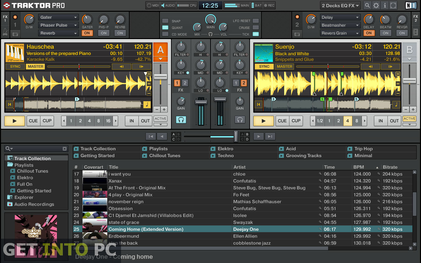Click skip-to-start button left of crossfader
This screenshot has height=263, width=421.
coord(150,136)
